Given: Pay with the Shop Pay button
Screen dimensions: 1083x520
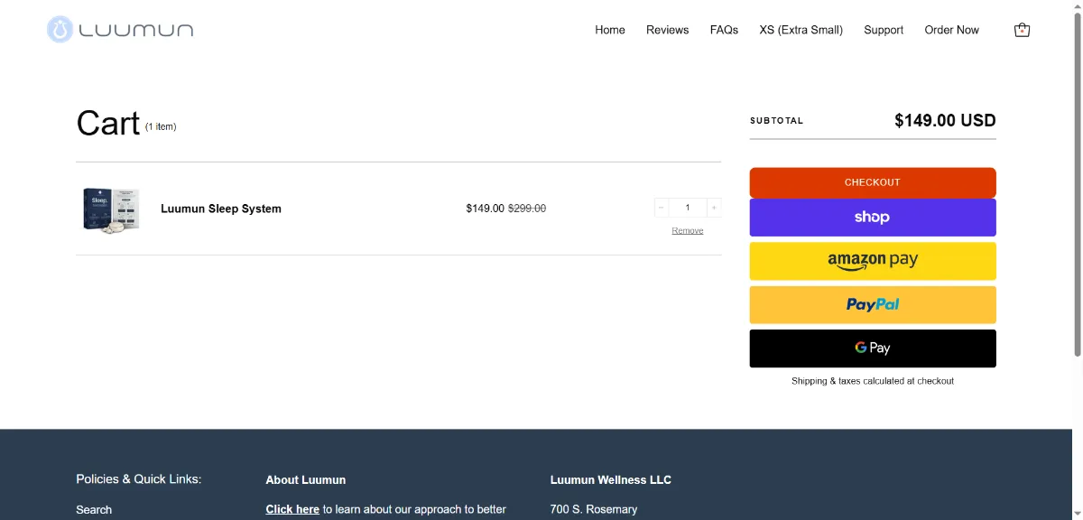Looking at the screenshot, I should (x=873, y=218).
